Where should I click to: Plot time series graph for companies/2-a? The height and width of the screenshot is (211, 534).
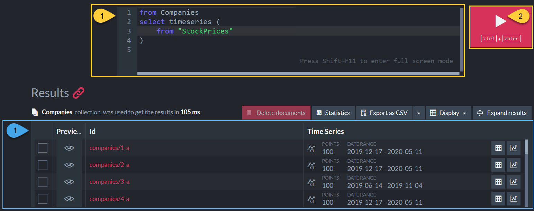tap(514, 165)
